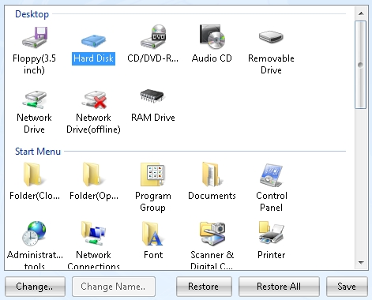The image size is (372, 300).
Task: Click the CD/DVD-R drive icon
Action: [x=153, y=36]
